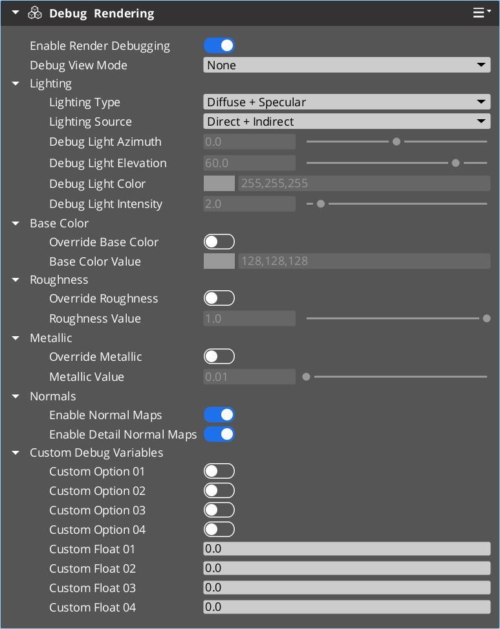Disable the Enable Render Debugging toggle
The height and width of the screenshot is (629, 500).
[x=219, y=46]
